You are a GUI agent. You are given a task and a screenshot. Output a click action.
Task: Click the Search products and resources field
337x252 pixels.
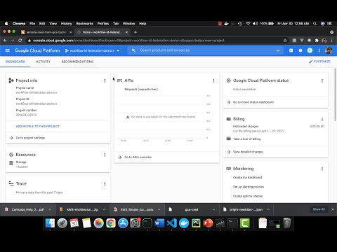coord(206,50)
